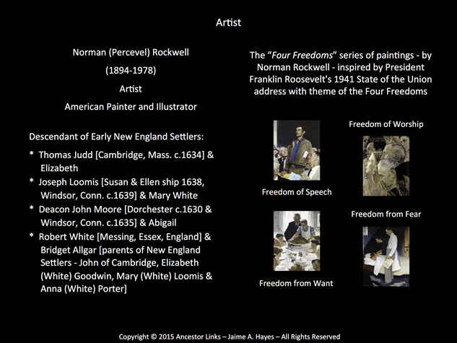Click the dates '(1894-1978)'
This screenshot has width=457, height=343.
point(131,71)
